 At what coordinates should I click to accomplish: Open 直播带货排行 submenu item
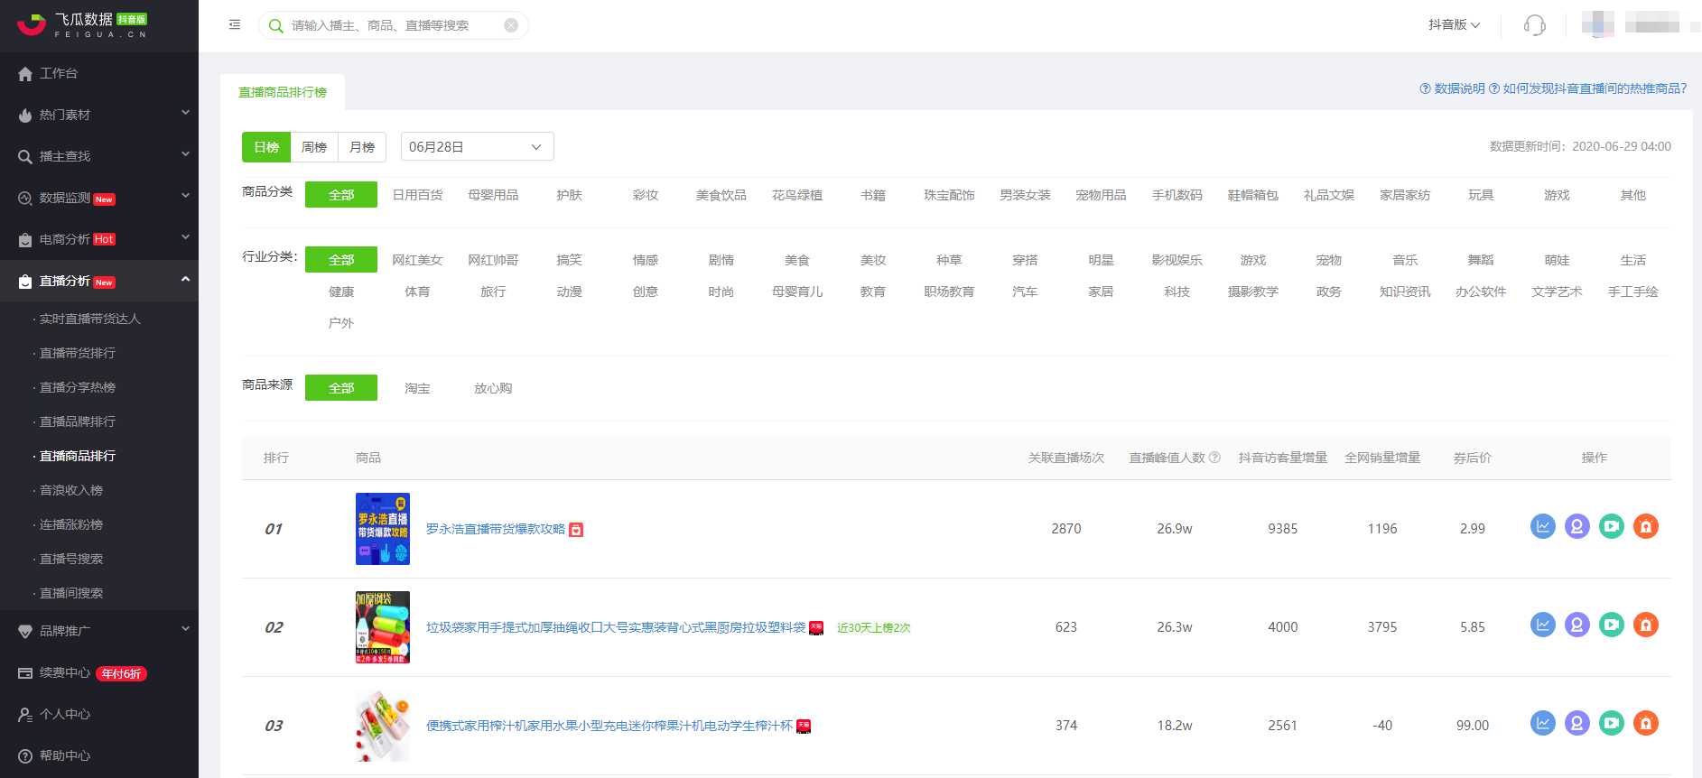pyautogui.click(x=78, y=353)
